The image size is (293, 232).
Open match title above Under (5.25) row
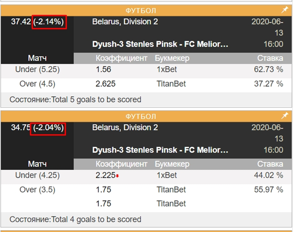point(160,44)
